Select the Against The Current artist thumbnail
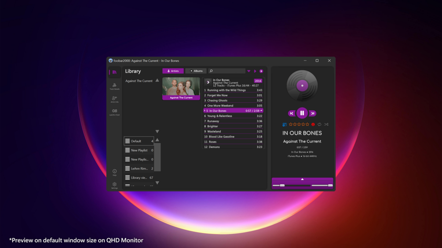Screen dimensions: 442x248 (x=181, y=89)
